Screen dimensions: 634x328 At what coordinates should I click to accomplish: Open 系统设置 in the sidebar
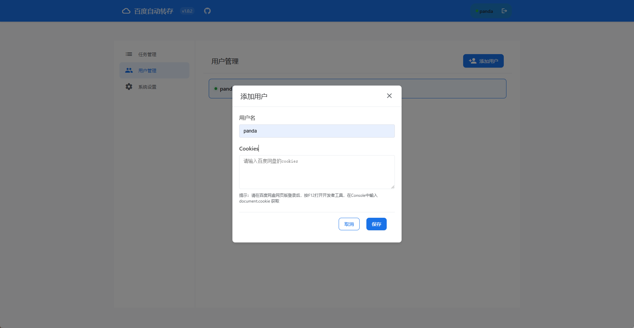154,87
